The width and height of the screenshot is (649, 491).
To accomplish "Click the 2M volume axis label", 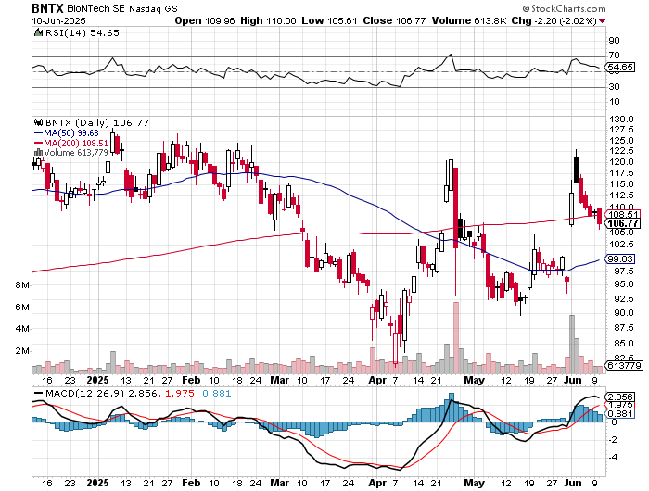I will point(22,351).
